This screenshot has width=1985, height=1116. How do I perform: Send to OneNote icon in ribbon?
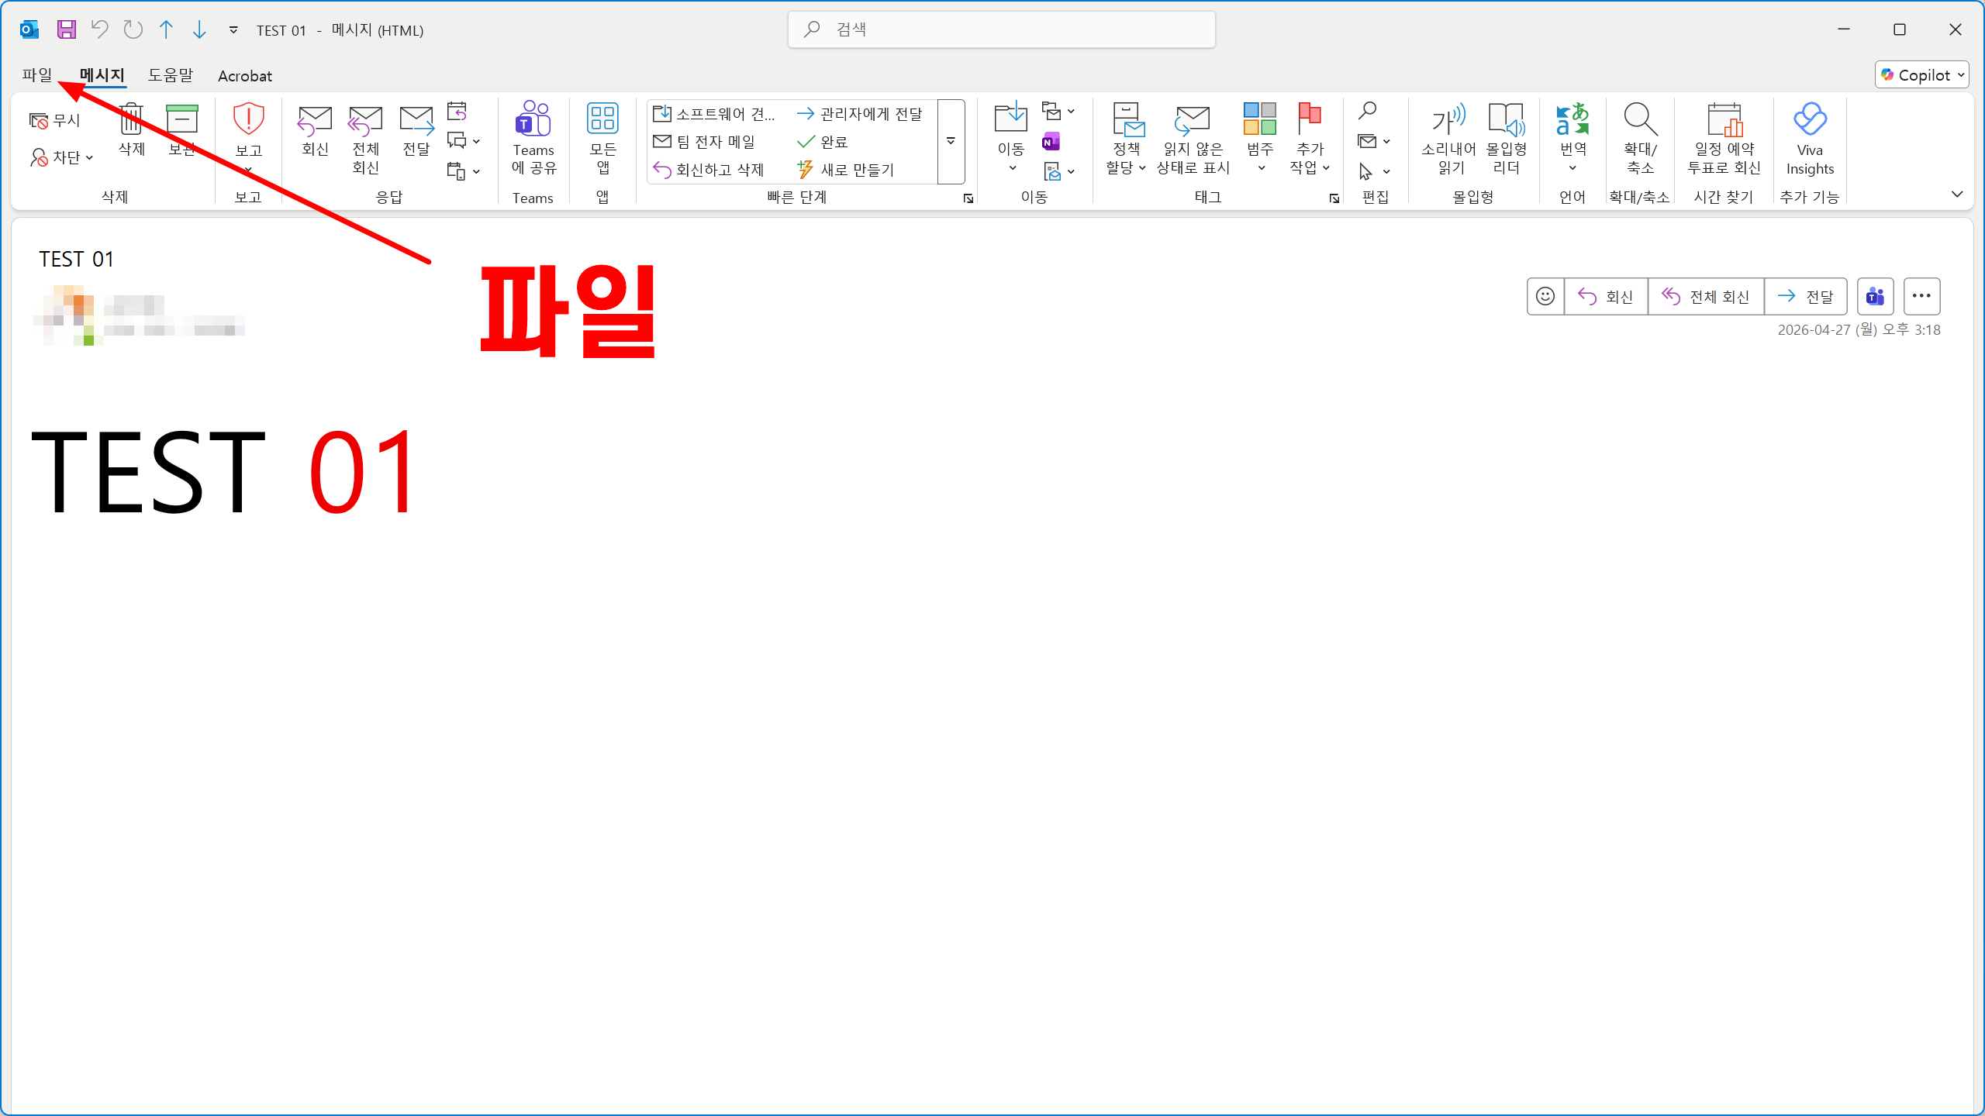tap(1051, 142)
